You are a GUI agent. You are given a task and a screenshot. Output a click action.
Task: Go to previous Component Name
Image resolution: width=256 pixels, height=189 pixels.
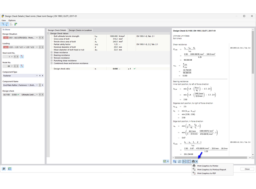tap(40, 85)
